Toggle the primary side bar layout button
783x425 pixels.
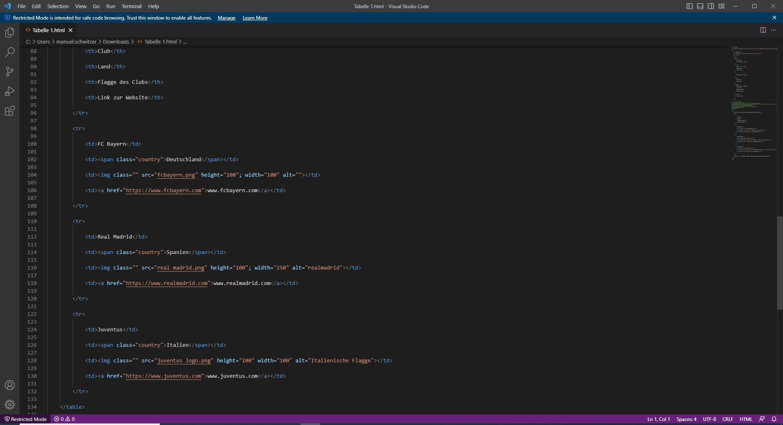tap(690, 6)
